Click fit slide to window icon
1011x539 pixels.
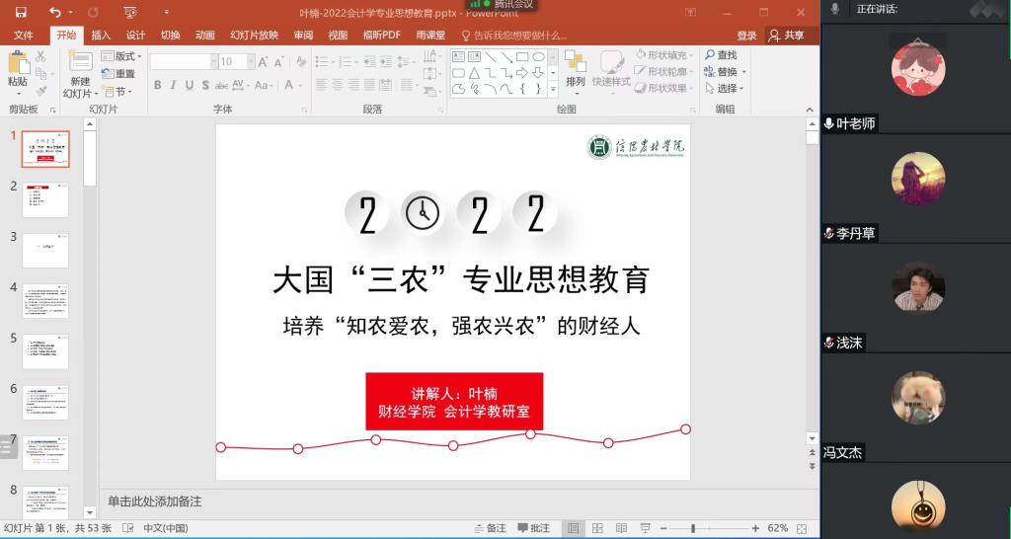click(802, 528)
